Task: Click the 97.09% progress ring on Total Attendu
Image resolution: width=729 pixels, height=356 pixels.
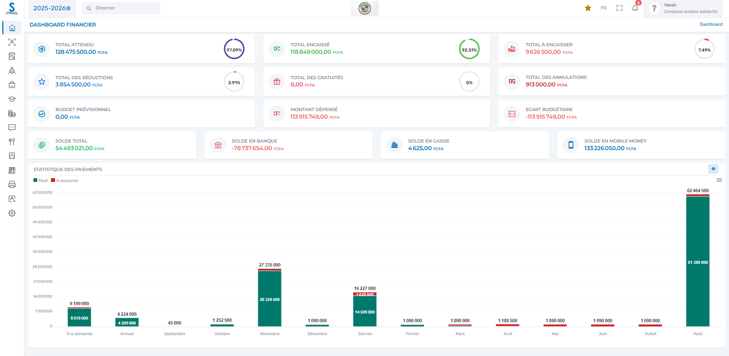Action: pos(234,49)
